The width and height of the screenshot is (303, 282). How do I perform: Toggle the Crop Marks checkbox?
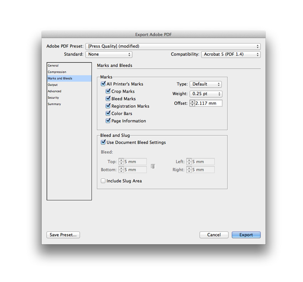click(108, 91)
